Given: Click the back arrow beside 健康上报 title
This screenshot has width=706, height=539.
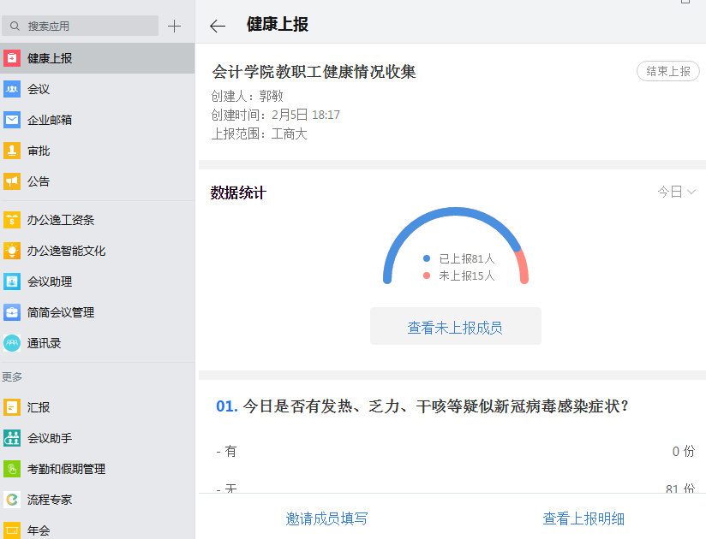Looking at the screenshot, I should (218, 26).
